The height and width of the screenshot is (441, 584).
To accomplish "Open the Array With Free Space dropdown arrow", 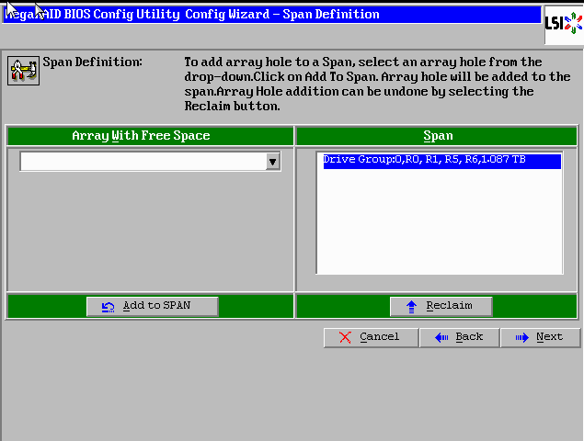I will coord(273,162).
